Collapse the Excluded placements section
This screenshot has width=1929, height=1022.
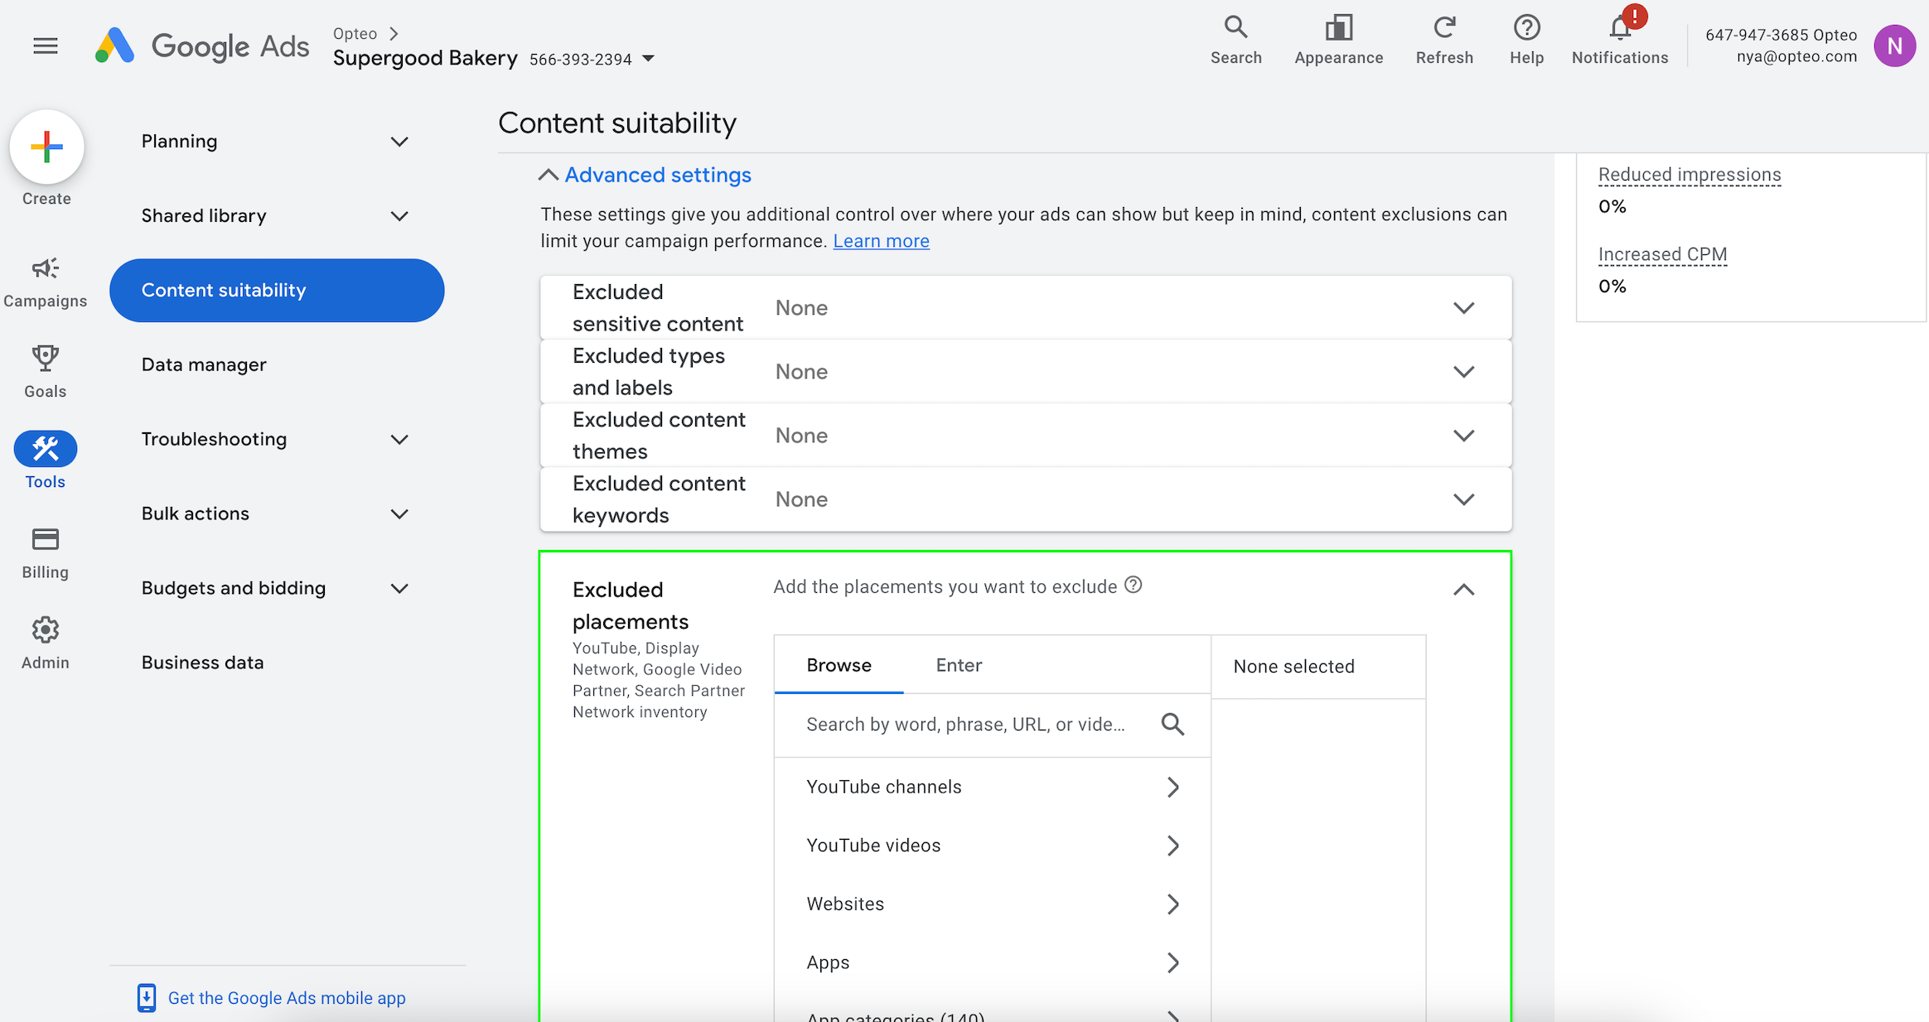click(x=1463, y=590)
